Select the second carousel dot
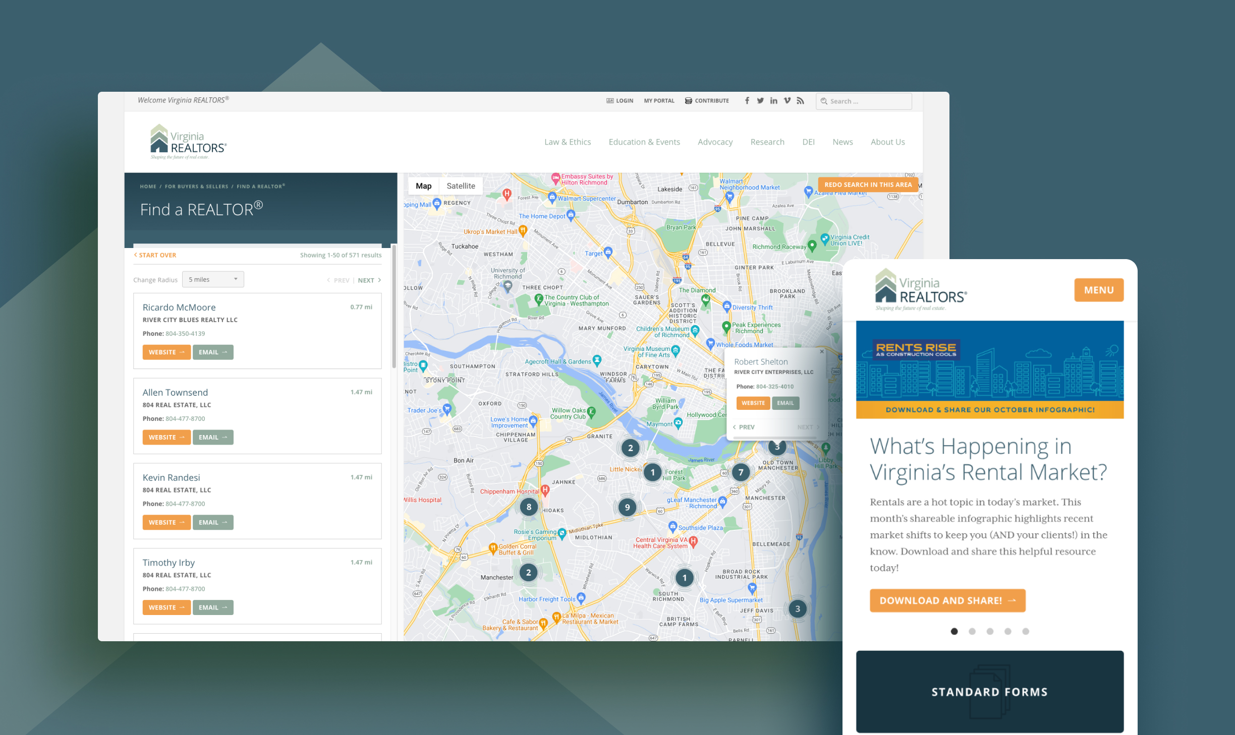Image resolution: width=1235 pixels, height=735 pixels. point(972,631)
